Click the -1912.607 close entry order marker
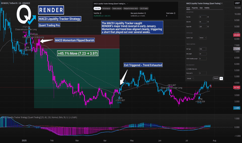Screen dimensions: 242x143 coord(171,86)
